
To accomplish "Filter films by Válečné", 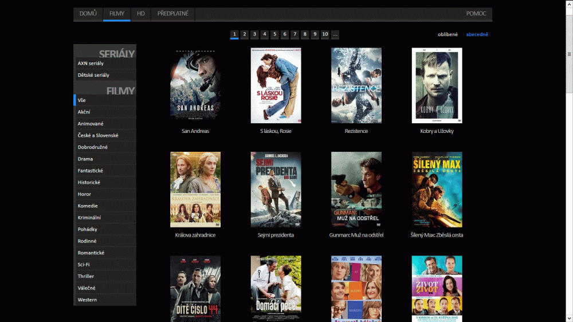I will click(x=105, y=288).
